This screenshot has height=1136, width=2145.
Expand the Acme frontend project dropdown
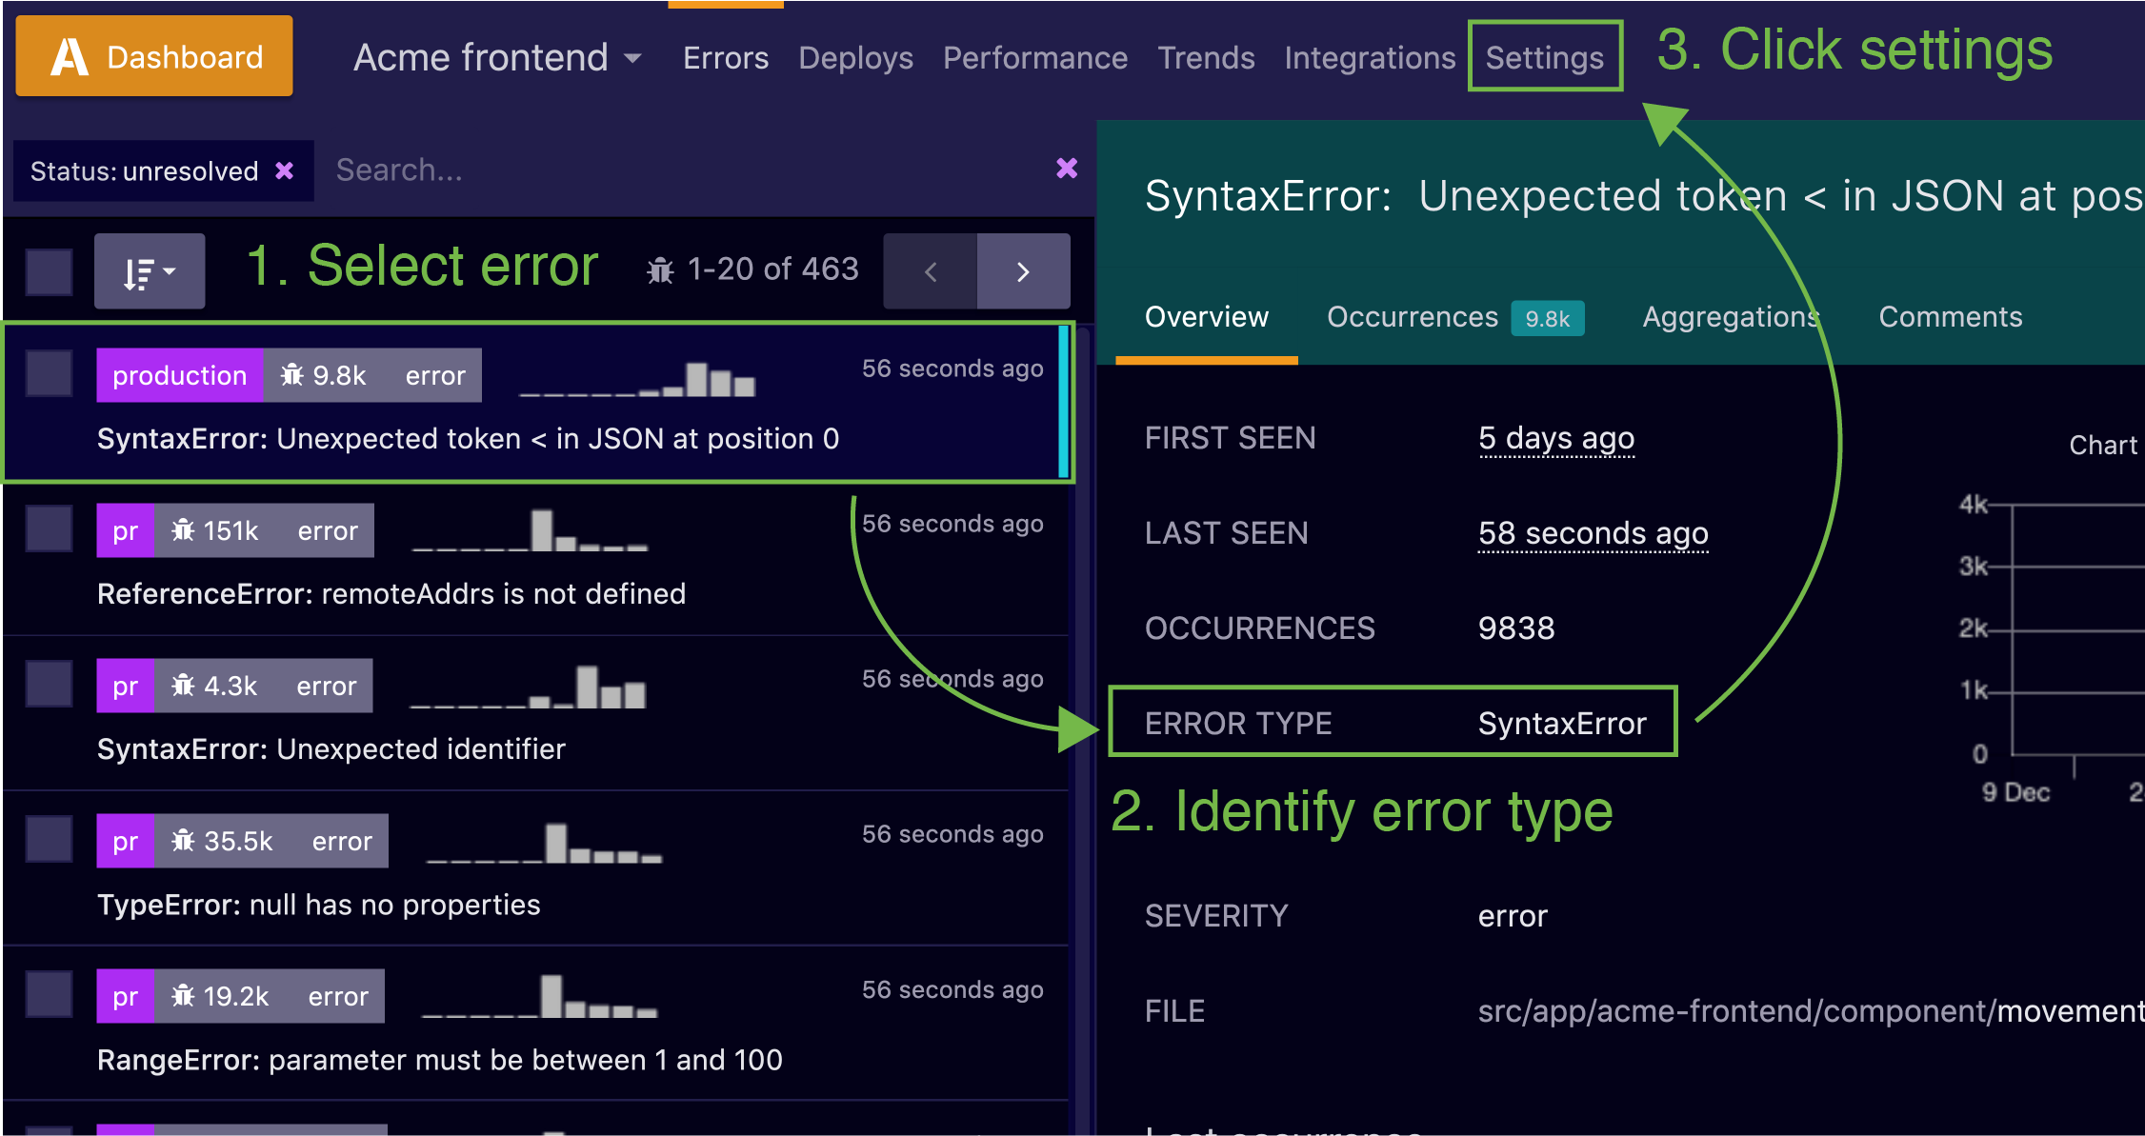(x=497, y=58)
